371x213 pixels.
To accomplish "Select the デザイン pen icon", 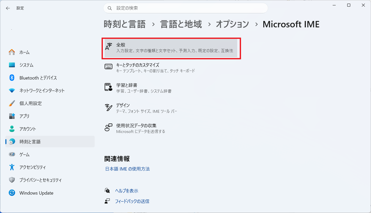I will point(108,107).
